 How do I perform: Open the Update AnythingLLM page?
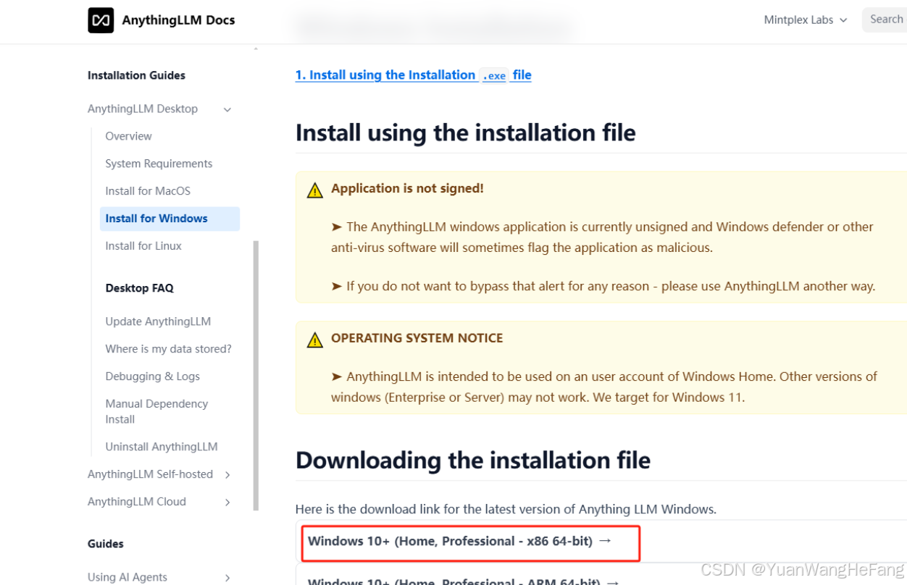coord(158,321)
